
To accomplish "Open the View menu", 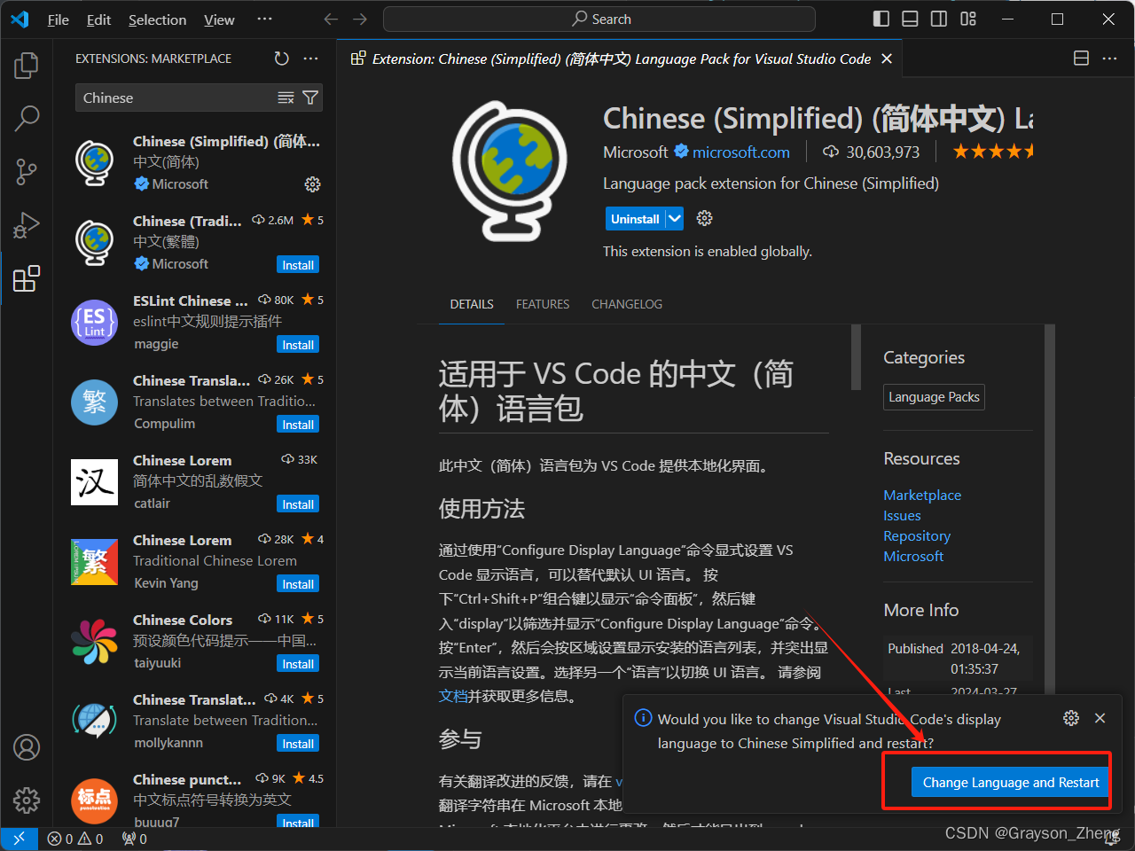I will point(219,20).
